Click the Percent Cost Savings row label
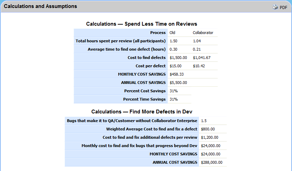 coord(145,91)
